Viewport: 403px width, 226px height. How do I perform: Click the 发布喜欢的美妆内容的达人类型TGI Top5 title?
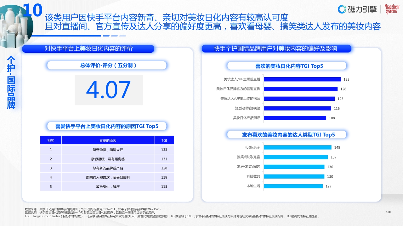click(x=287, y=134)
